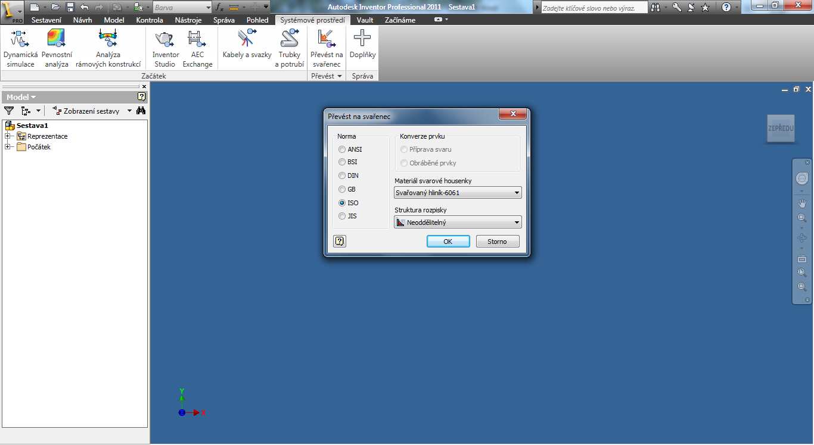Viewport: 814px width, 445px height.
Task: Open the Inventor application menu button
Action: [x=12, y=11]
